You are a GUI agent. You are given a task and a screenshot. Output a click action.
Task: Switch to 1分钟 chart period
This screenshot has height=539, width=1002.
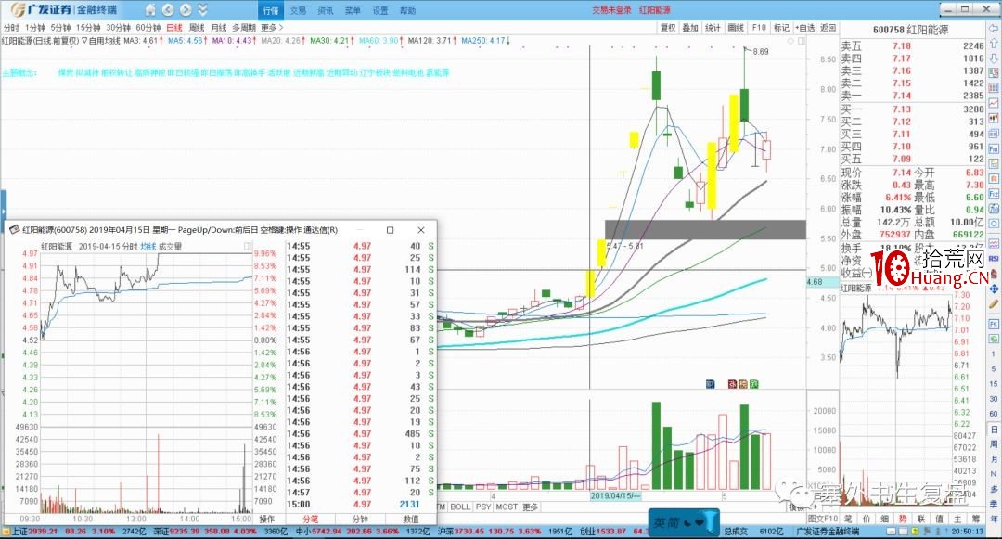pyautogui.click(x=35, y=28)
